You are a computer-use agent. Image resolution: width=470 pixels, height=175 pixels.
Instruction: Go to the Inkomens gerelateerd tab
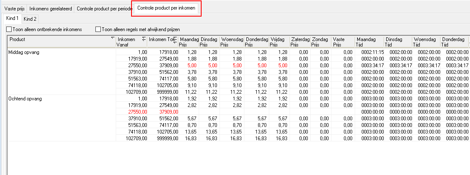pos(50,9)
